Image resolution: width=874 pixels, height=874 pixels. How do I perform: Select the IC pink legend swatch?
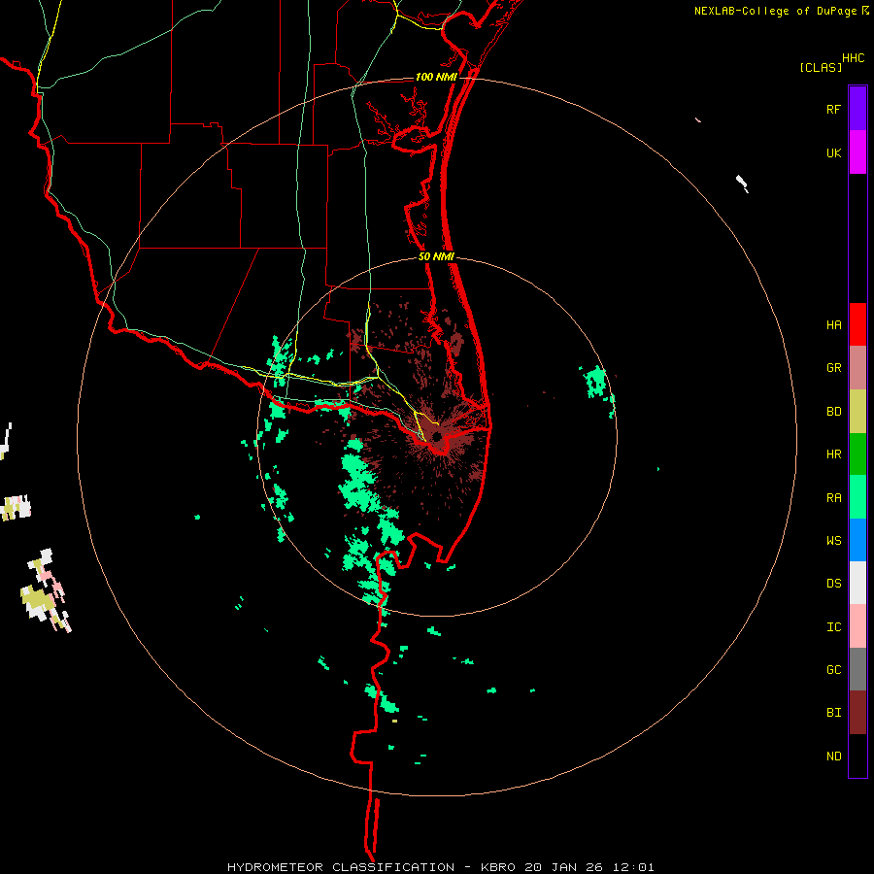pyautogui.click(x=857, y=626)
